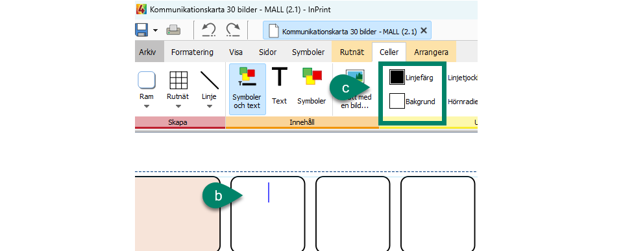Expand the Linje dropdown arrow

point(210,106)
